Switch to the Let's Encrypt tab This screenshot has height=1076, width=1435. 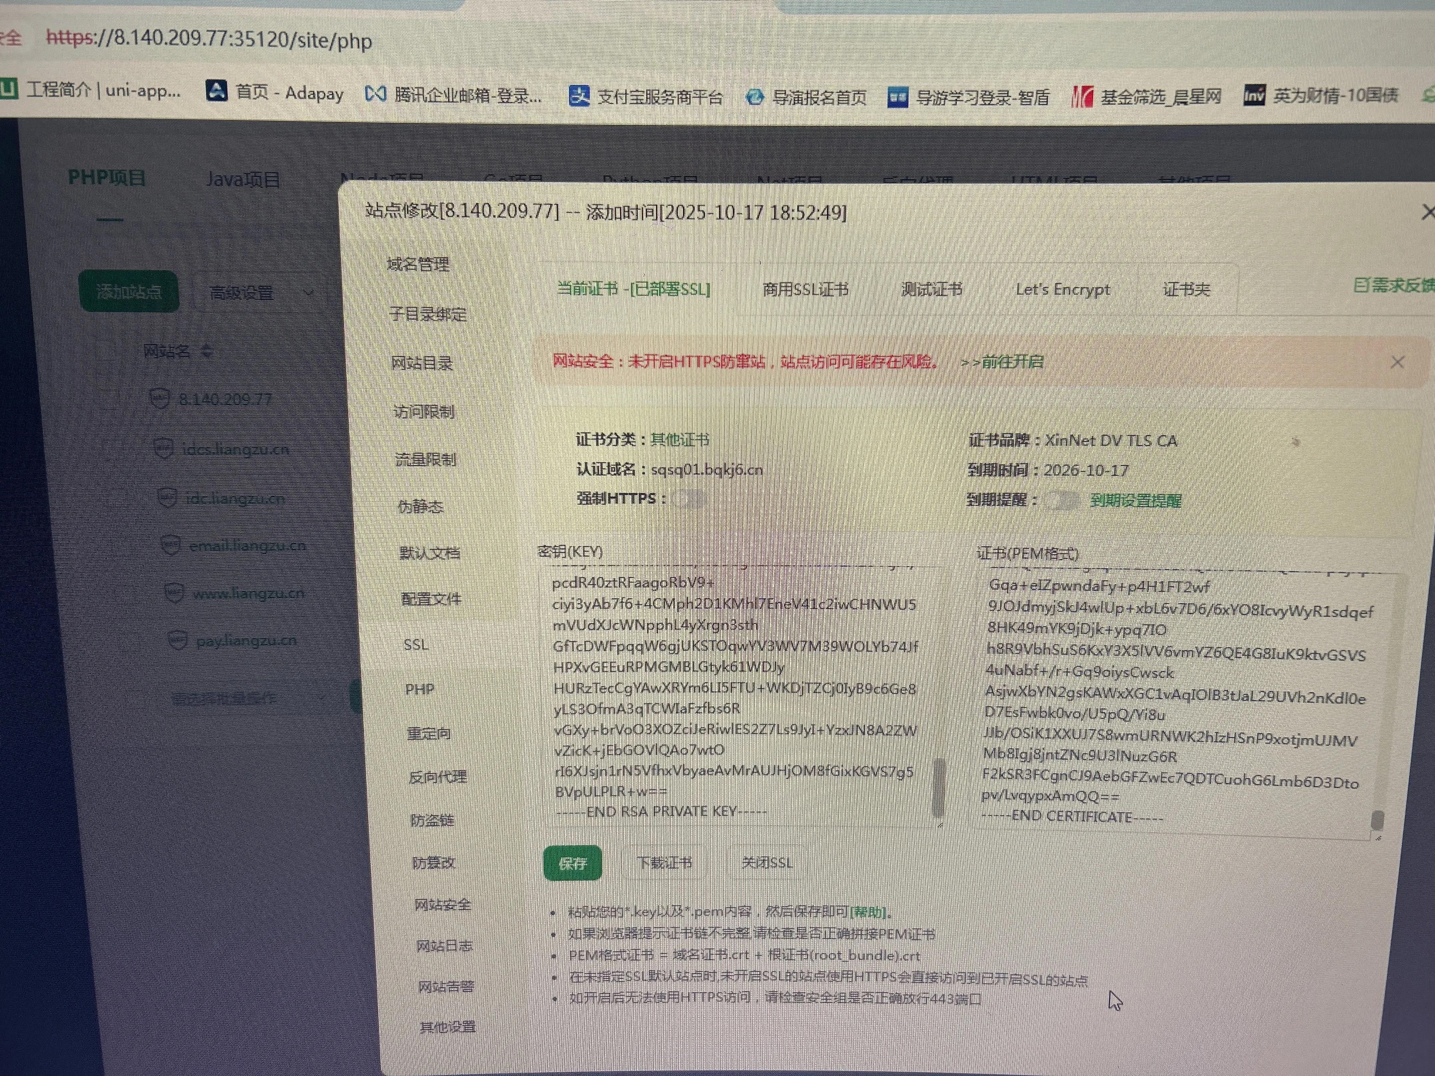(1063, 289)
